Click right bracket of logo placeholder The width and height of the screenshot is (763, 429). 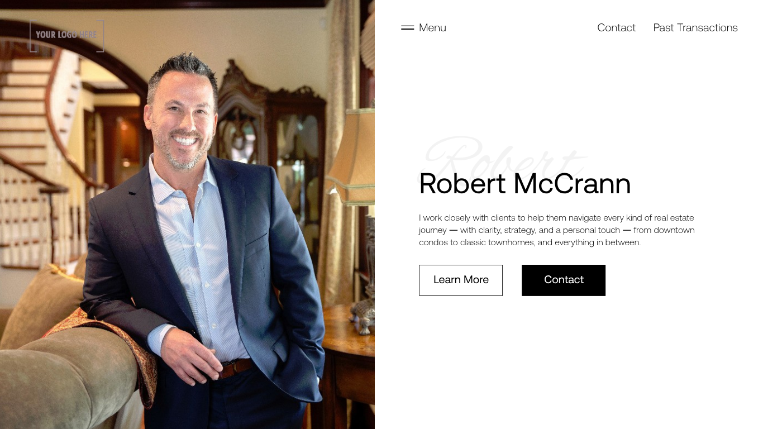click(101, 36)
